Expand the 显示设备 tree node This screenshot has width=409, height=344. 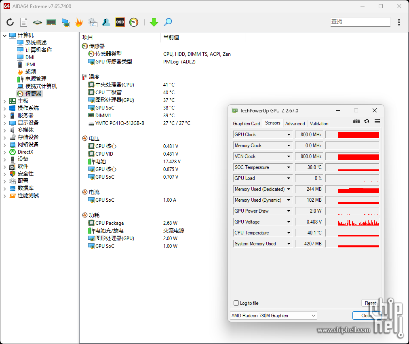coord(5,123)
